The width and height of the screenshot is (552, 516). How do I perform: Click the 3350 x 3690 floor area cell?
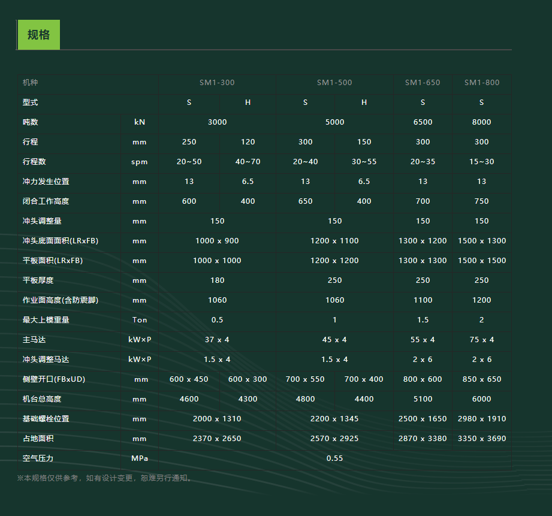(481, 439)
